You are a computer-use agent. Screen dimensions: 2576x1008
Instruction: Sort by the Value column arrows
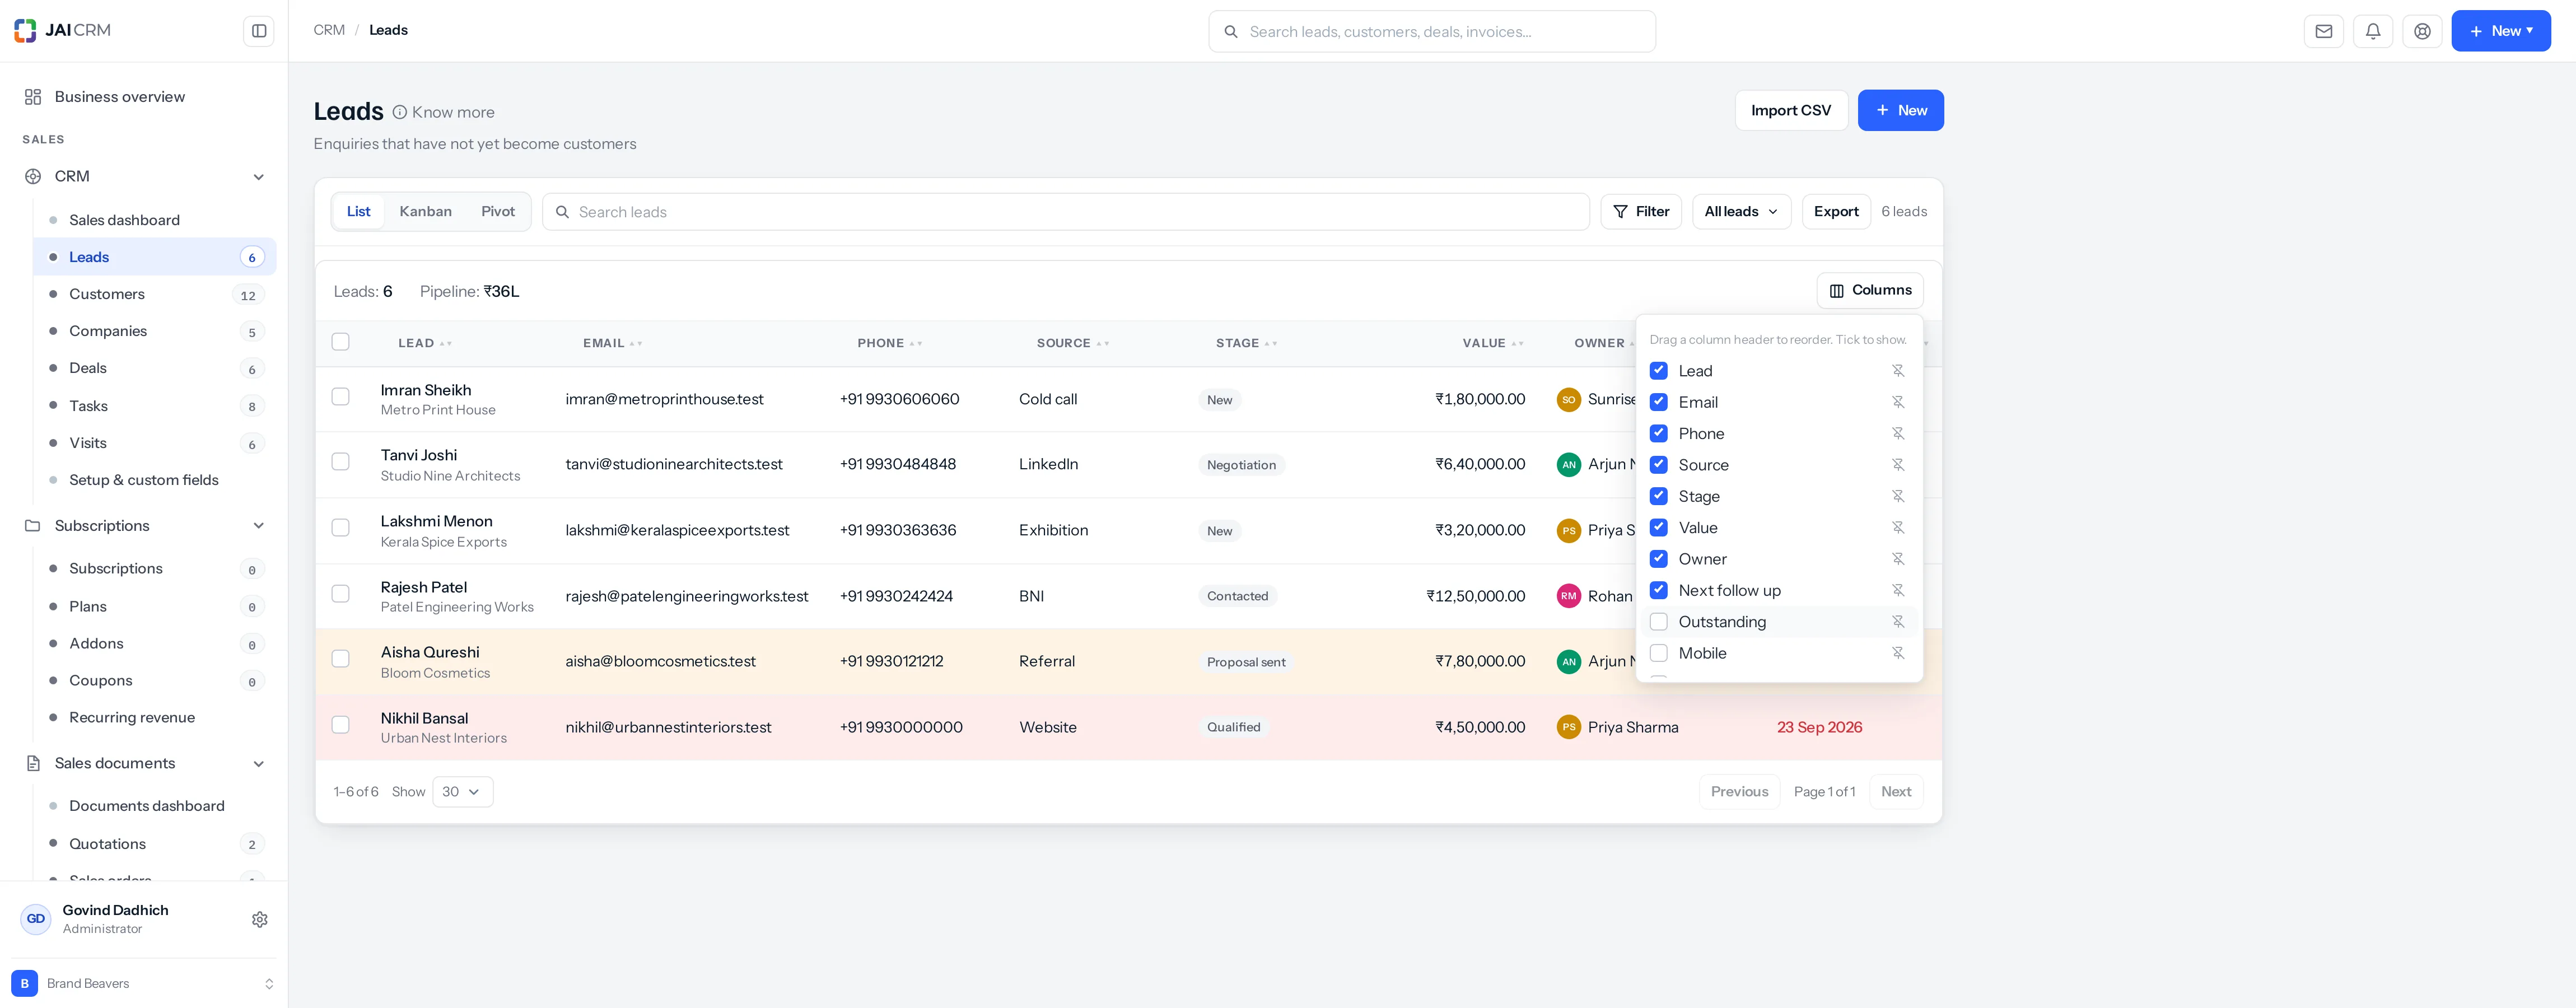click(1517, 343)
